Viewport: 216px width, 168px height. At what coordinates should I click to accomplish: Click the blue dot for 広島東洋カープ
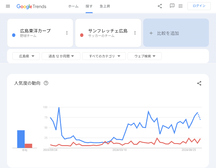[14, 35]
